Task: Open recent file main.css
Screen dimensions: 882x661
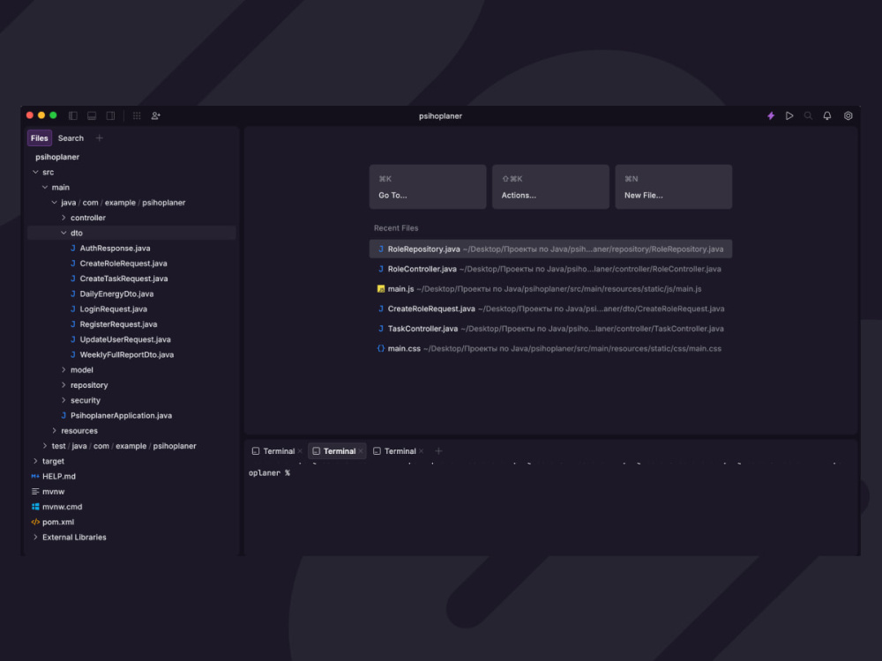Action: 550,348
